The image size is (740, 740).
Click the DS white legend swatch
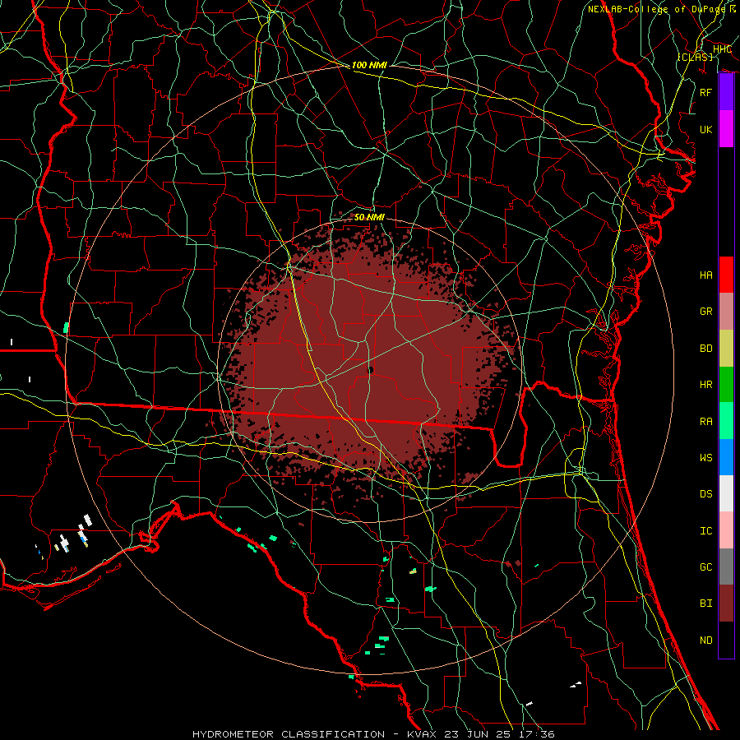tap(726, 493)
